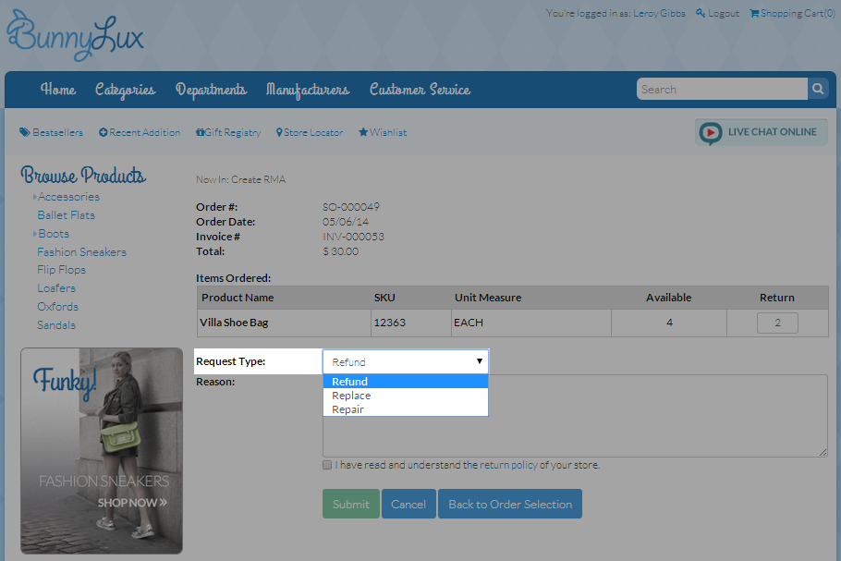Open the Gift Registry link

click(x=228, y=132)
